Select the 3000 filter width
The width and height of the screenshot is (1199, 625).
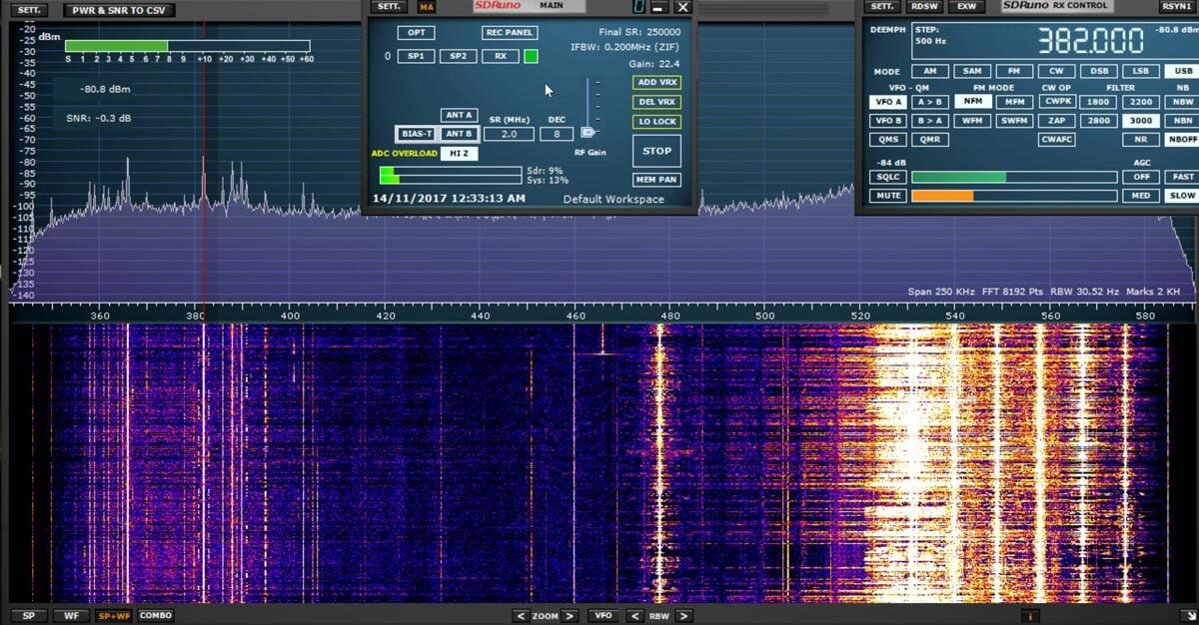[x=1140, y=121]
